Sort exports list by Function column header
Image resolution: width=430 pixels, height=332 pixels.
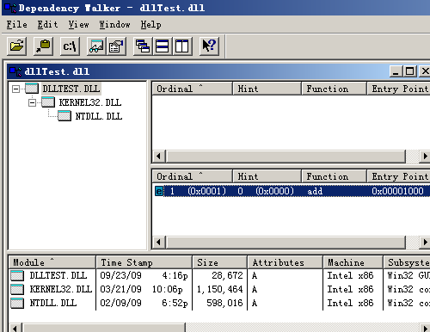335,176
